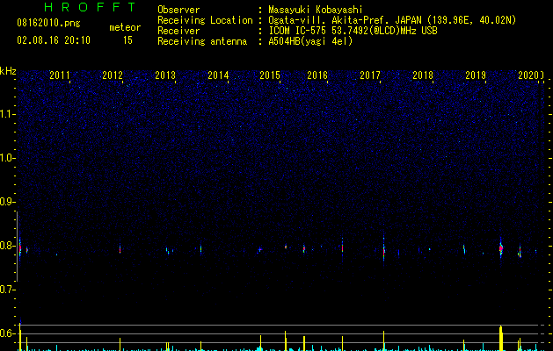Click the 0.8 kHz frequency label
The width and height of the screenshot is (553, 351).
7,246
